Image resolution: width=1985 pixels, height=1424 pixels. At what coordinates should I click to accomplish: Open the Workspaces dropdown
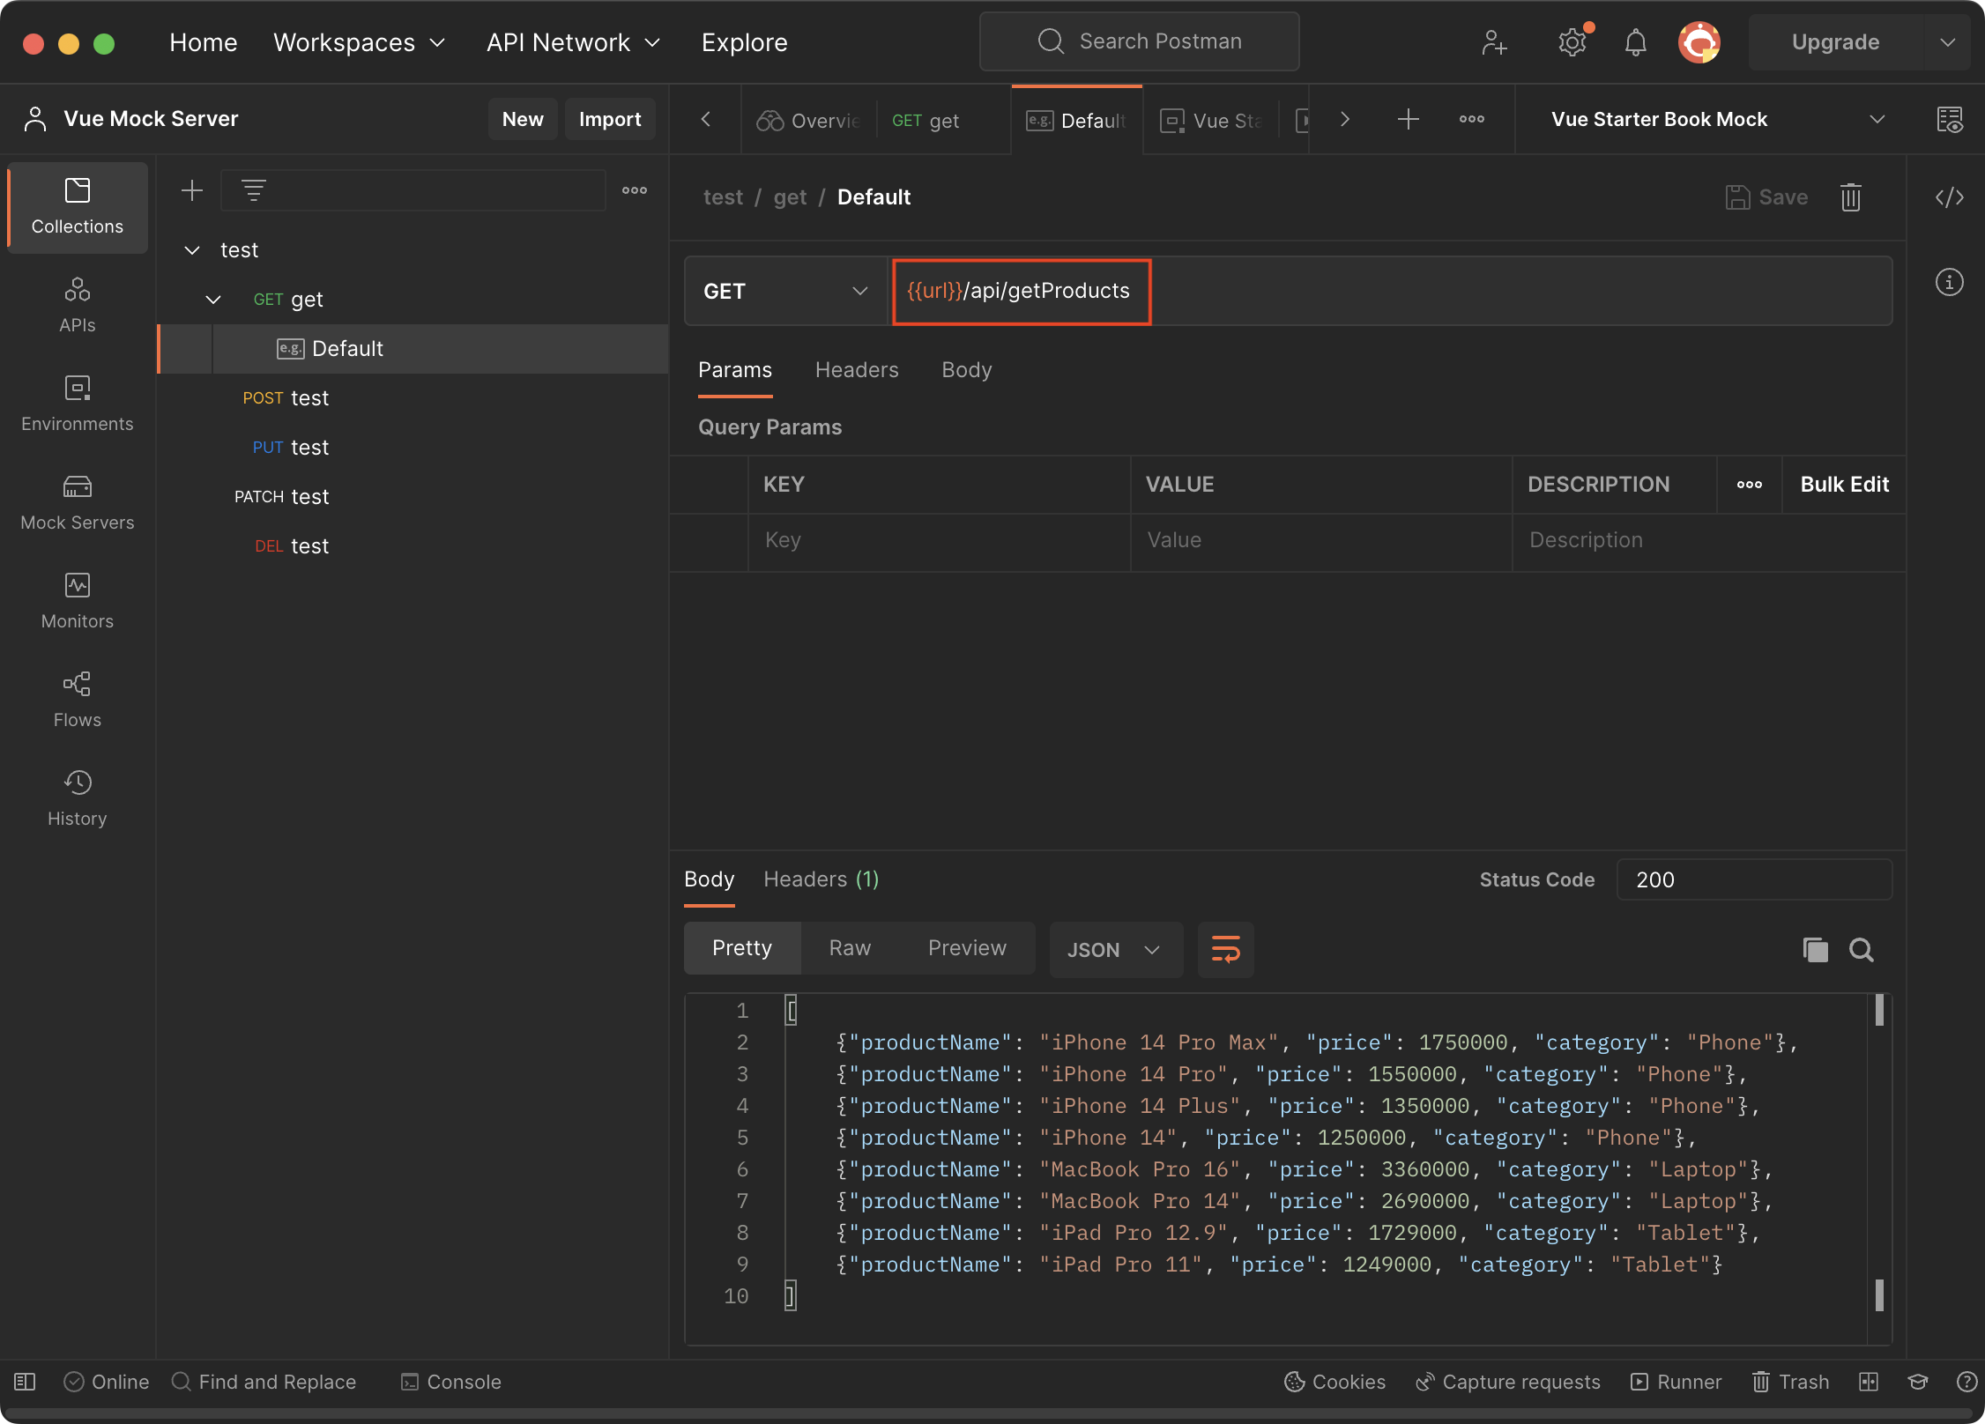coord(360,42)
